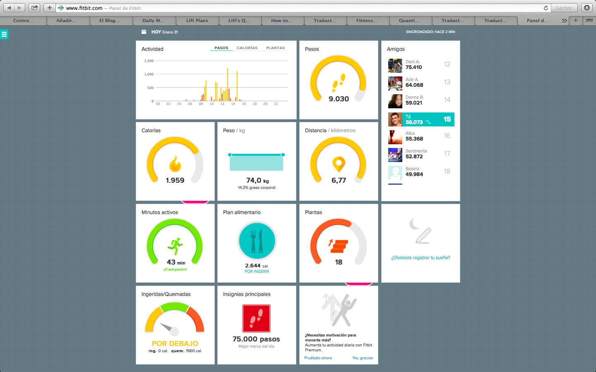Dismiss premium offer with No, gracias
The height and width of the screenshot is (372, 596).
[x=363, y=358]
